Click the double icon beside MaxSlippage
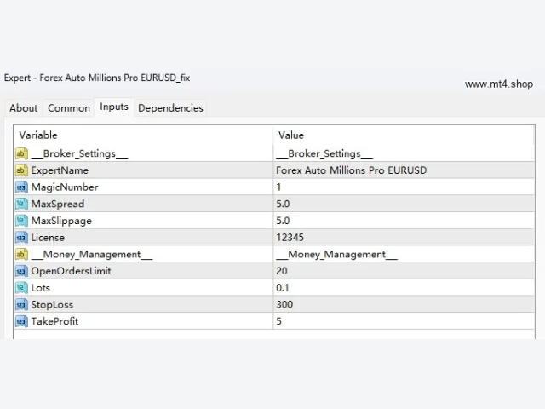Image resolution: width=545 pixels, height=409 pixels. click(x=21, y=221)
